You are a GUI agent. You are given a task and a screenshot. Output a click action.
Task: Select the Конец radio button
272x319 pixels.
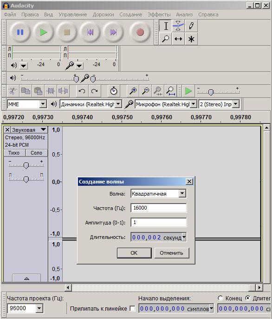pyautogui.click(x=220, y=298)
